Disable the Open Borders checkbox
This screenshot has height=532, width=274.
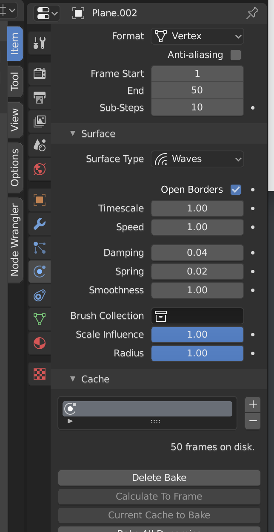coord(235,190)
